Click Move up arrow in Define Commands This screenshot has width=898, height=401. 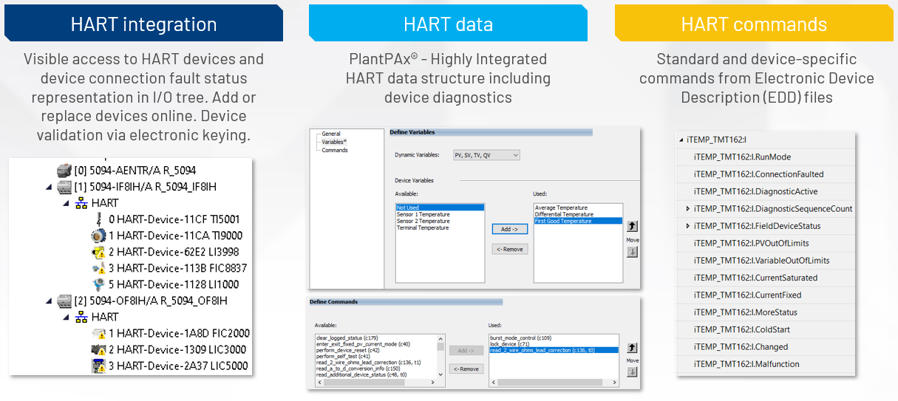(633, 347)
